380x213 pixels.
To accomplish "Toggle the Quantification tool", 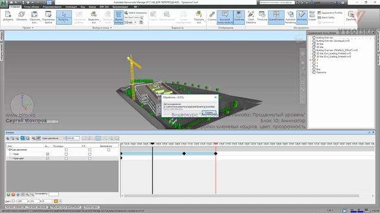I will [x=276, y=17].
